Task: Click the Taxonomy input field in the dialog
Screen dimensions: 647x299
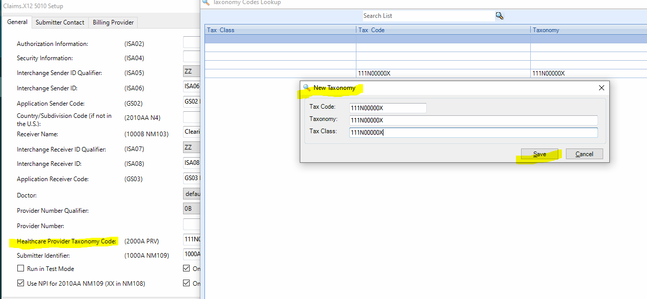Action: tap(473, 120)
